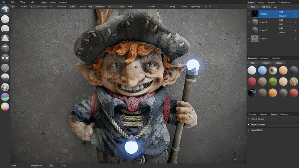Image resolution: width=299 pixels, height=168 pixels.
Task: Toggle visibility of Layer 3
Action: [x=249, y=22]
